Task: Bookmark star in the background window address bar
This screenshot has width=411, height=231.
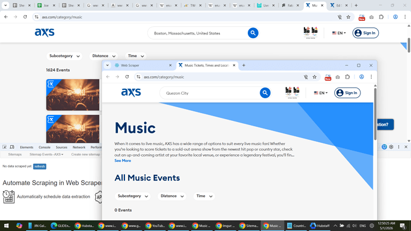Action: pos(348,17)
